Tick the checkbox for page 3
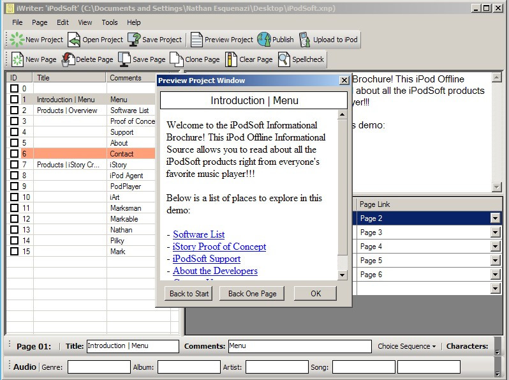 click(14, 121)
